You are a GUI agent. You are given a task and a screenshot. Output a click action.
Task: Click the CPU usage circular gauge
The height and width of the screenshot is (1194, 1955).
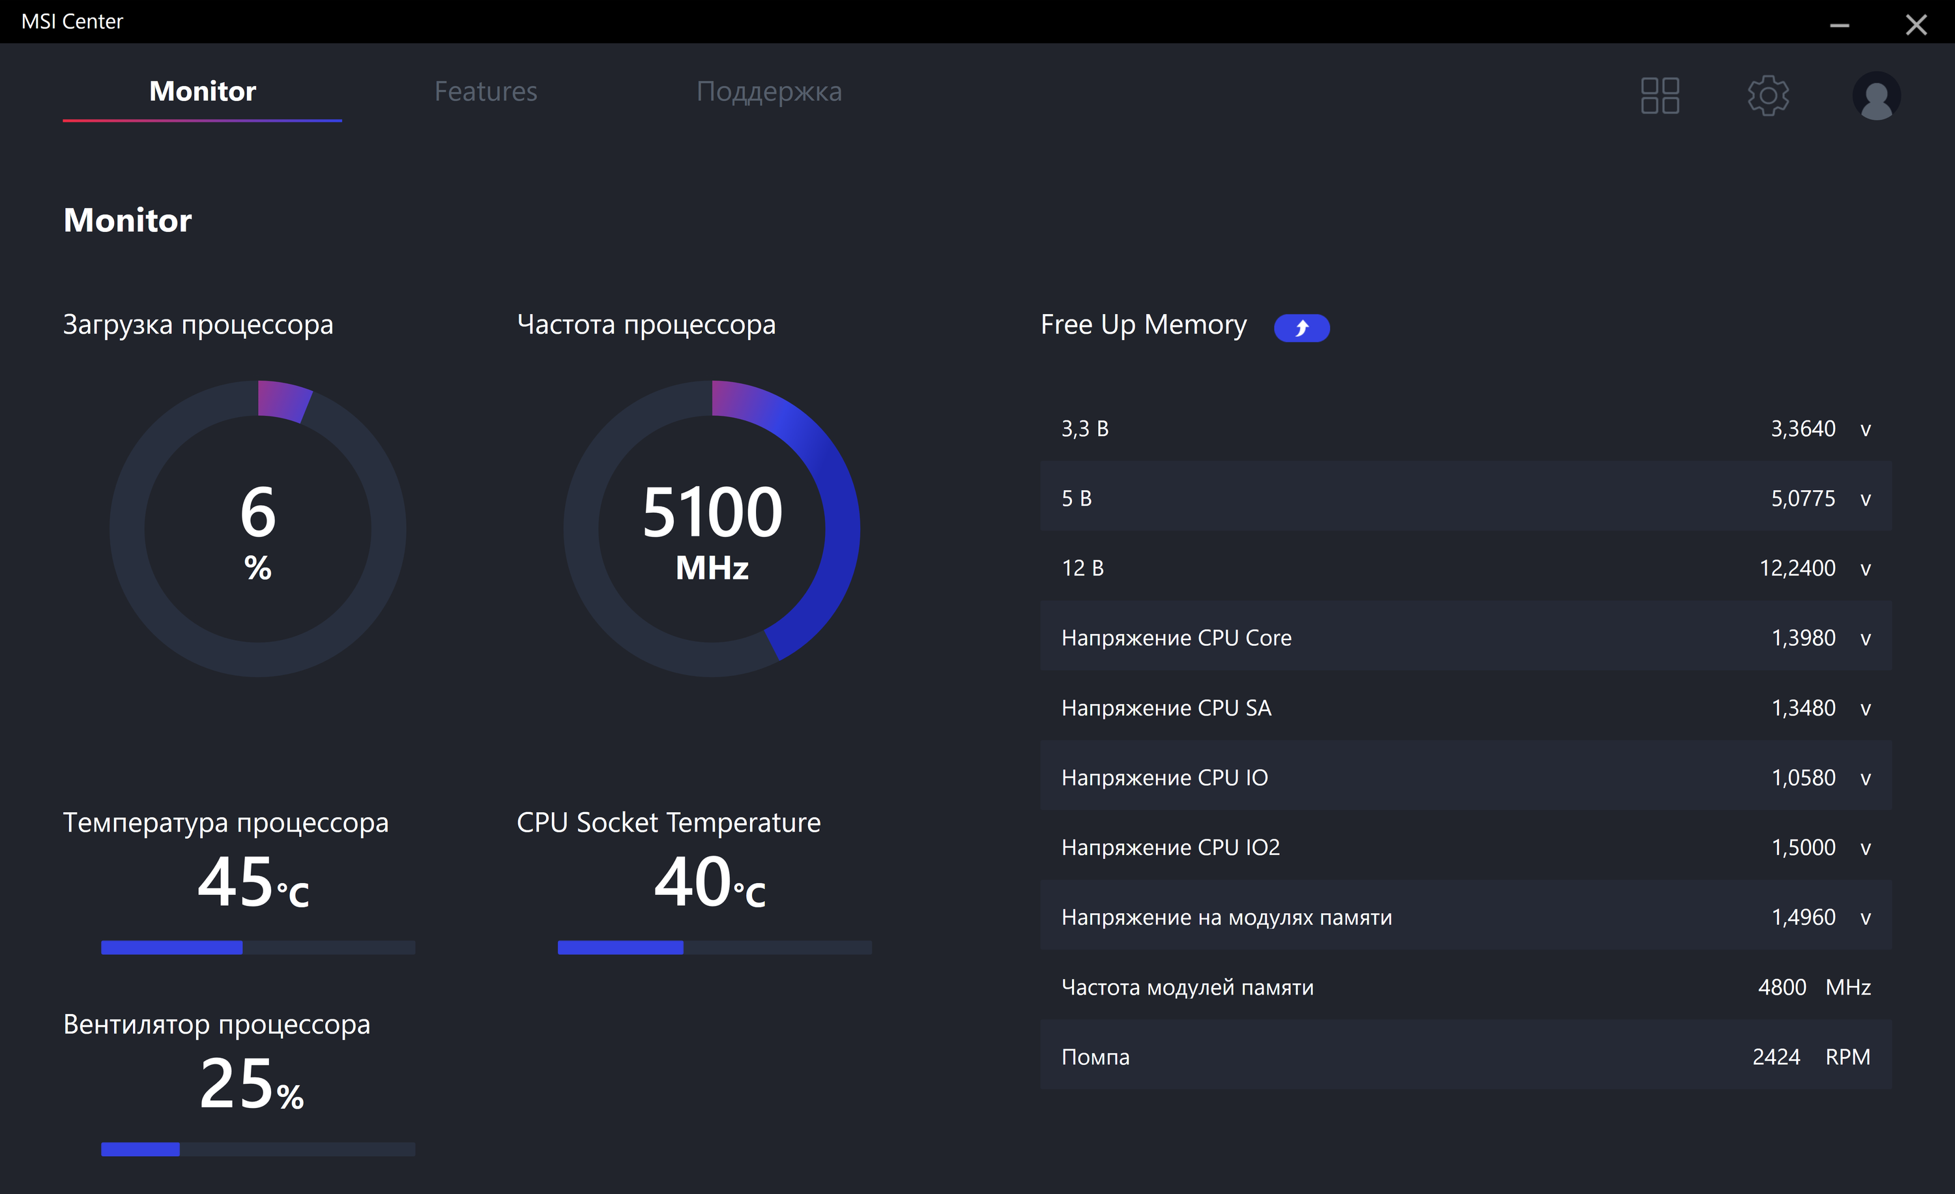pyautogui.click(x=258, y=529)
